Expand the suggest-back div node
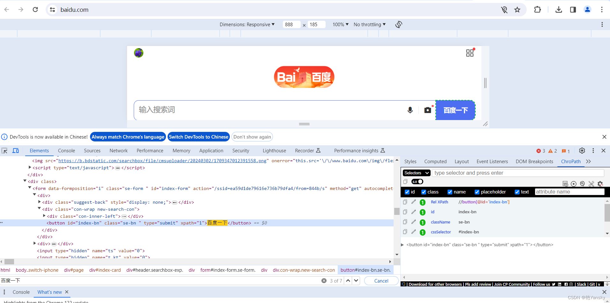This screenshot has width=610, height=303. [x=40, y=202]
